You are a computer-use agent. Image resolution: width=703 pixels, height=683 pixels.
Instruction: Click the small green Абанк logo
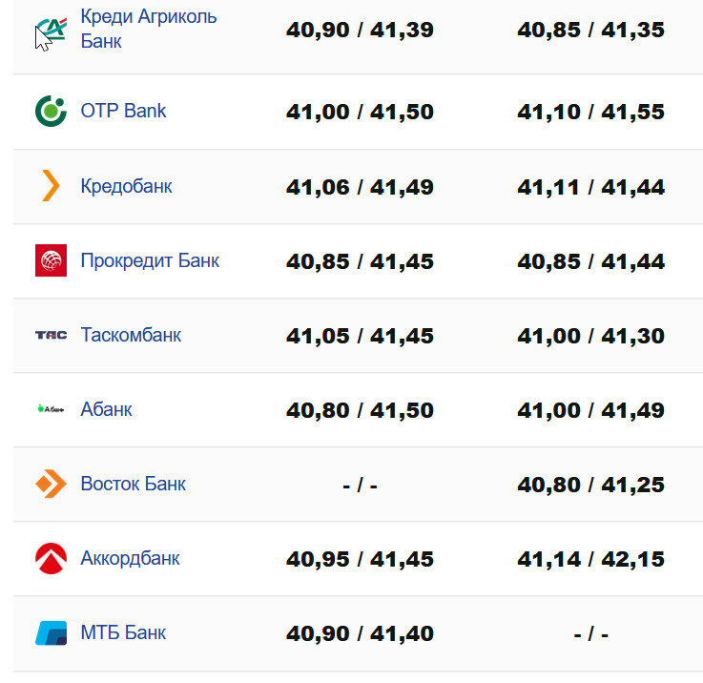click(51, 409)
